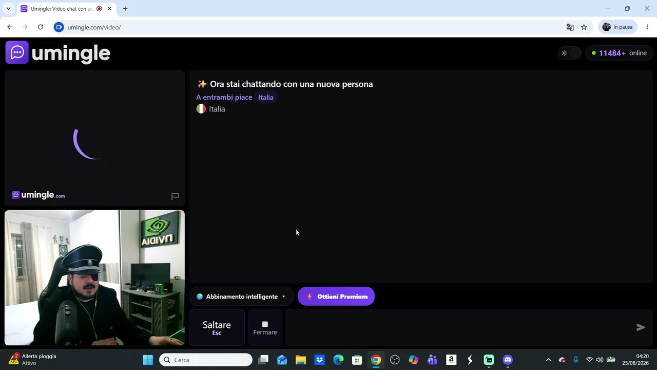Open Microsoft Edge from taskbar
The image size is (657, 370).
tap(338, 360)
